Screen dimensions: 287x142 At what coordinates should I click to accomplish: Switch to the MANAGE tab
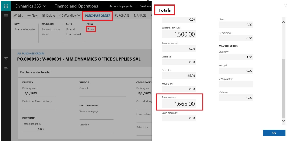140,16
